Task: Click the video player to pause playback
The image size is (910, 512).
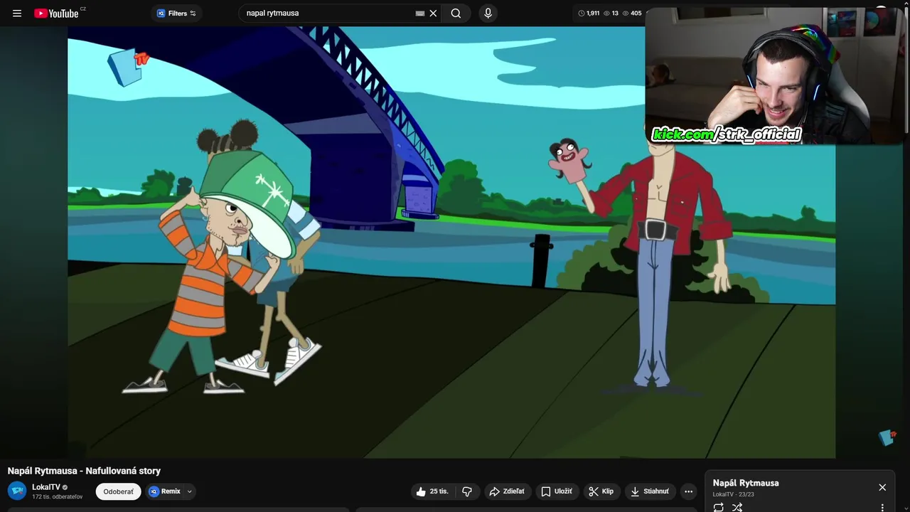Action: coord(451,242)
